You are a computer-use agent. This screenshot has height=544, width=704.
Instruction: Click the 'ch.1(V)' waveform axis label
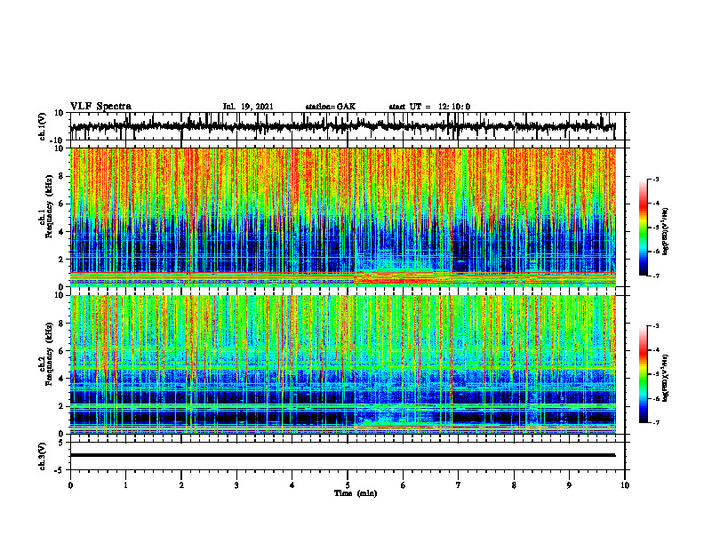click(43, 127)
